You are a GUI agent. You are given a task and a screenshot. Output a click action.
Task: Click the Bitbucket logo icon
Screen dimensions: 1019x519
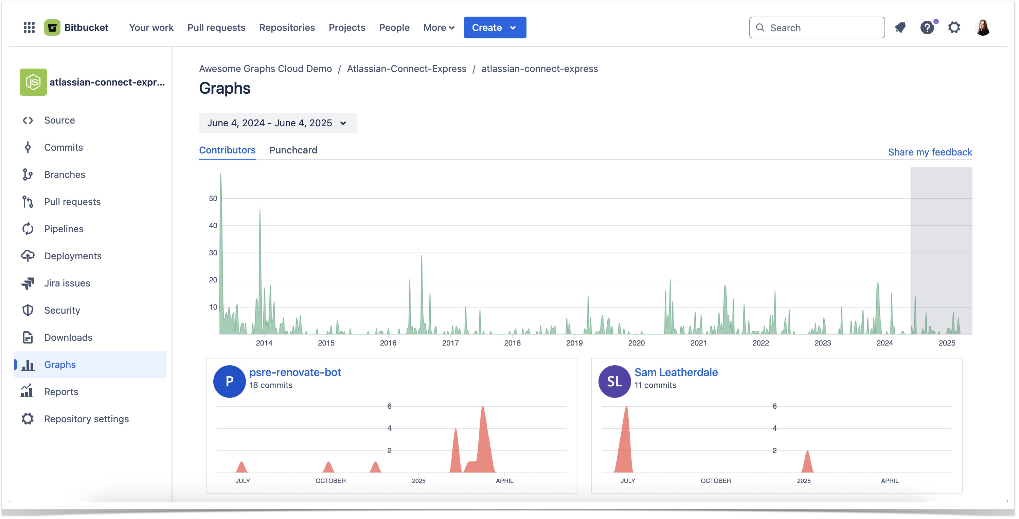(52, 28)
